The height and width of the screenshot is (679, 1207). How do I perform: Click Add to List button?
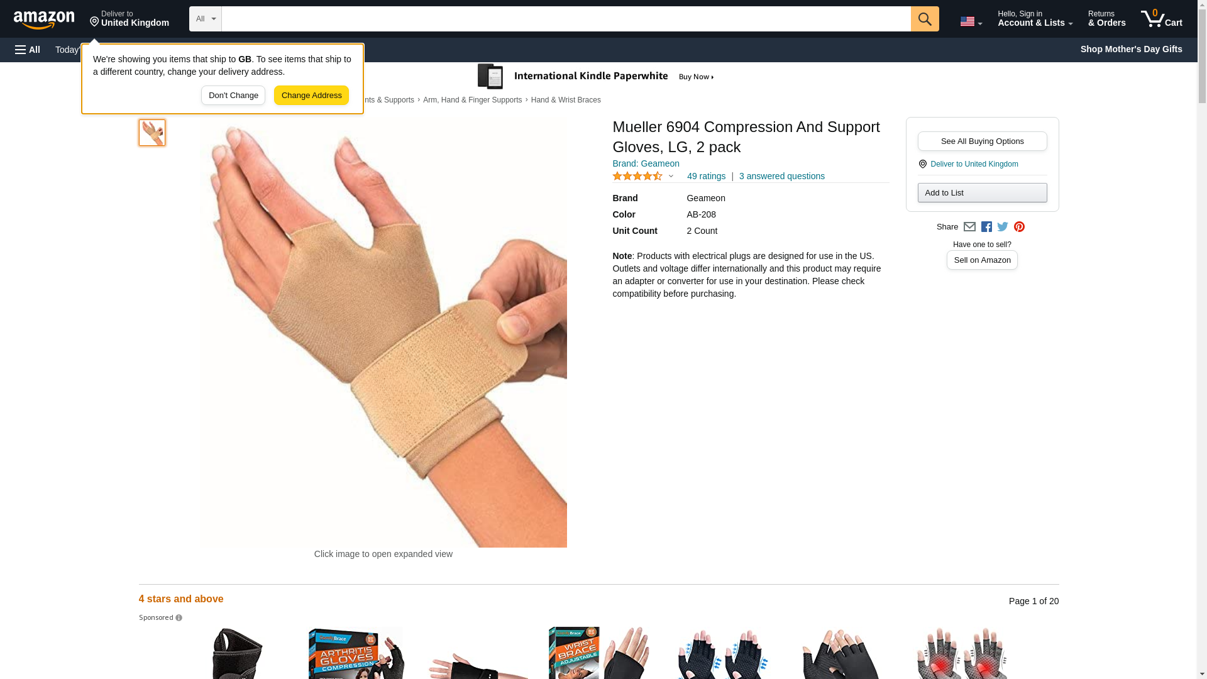982,193
